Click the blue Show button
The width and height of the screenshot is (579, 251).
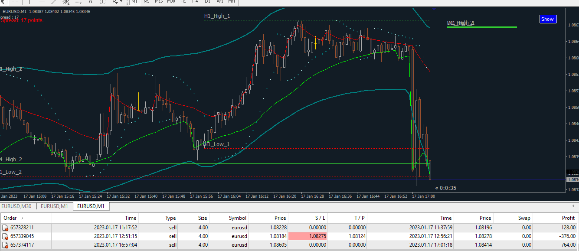point(548,19)
